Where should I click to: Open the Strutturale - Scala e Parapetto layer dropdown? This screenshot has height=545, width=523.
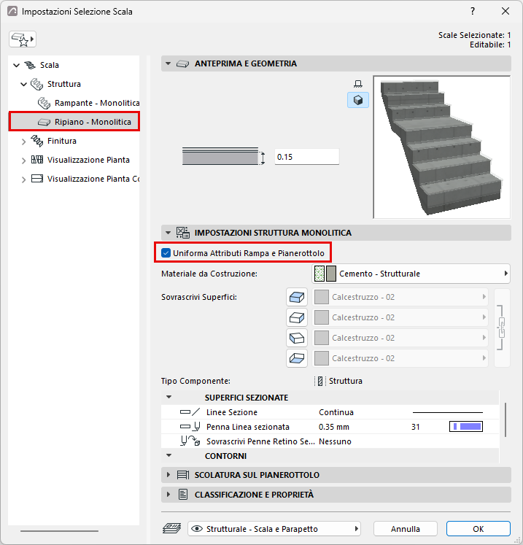click(274, 529)
